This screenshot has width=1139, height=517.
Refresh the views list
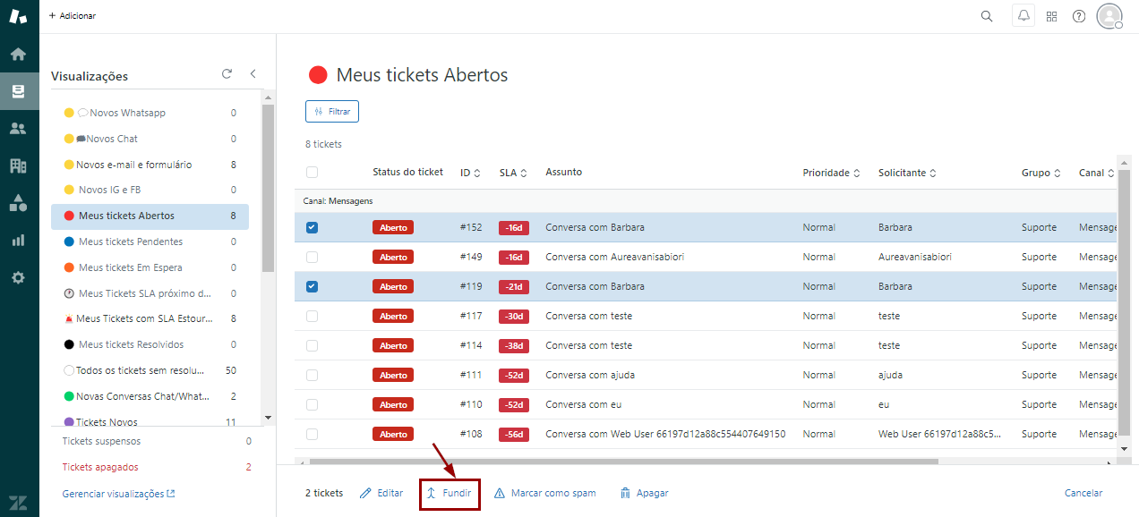click(x=227, y=74)
